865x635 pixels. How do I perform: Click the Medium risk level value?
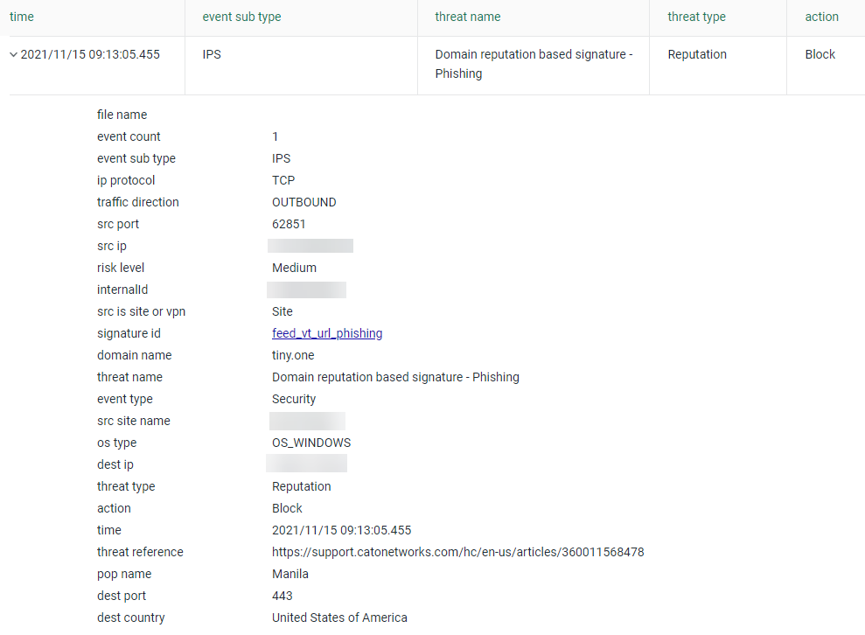point(294,269)
